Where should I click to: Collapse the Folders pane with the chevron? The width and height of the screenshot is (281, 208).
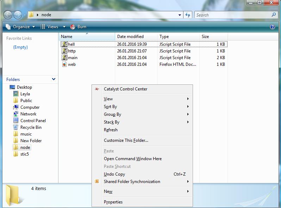coord(54,79)
